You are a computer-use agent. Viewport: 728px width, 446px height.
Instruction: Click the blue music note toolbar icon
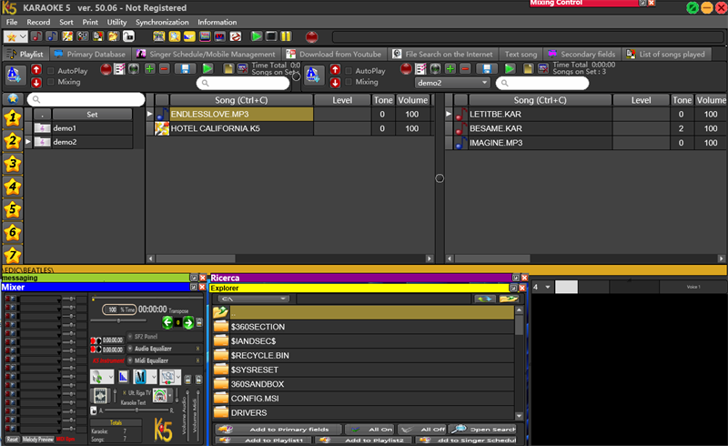coord(52,36)
